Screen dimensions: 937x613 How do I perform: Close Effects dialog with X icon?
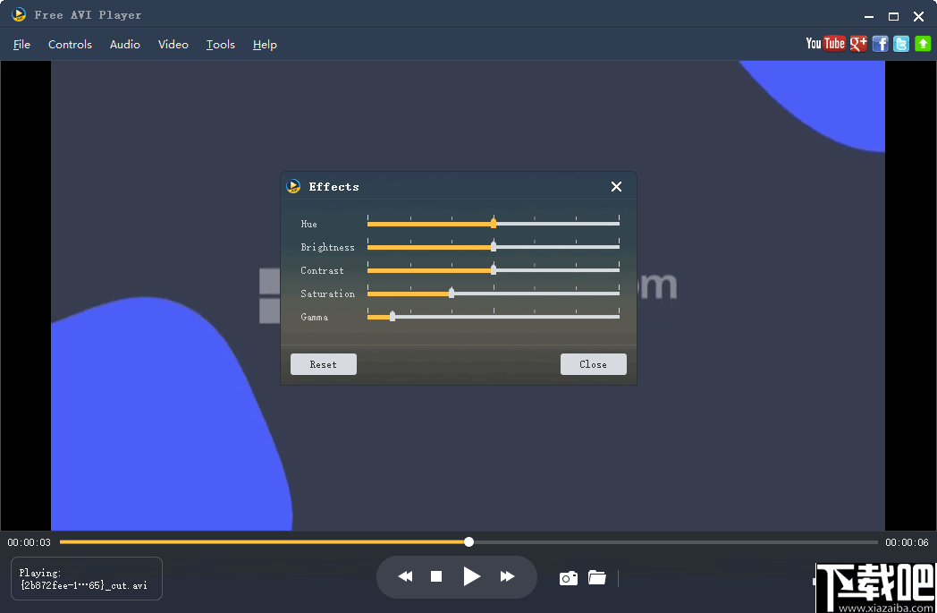pyautogui.click(x=616, y=187)
